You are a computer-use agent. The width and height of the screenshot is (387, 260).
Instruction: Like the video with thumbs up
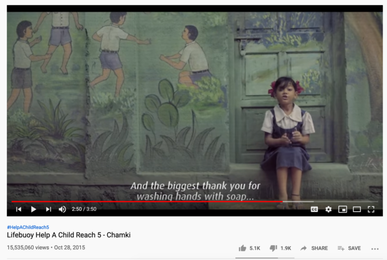(x=250, y=248)
